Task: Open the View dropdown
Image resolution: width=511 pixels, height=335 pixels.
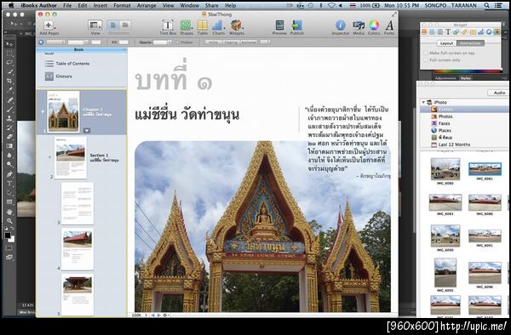Action: coord(95,25)
